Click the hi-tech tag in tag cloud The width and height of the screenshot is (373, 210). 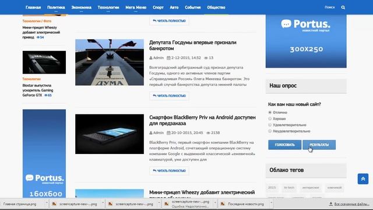pos(289,188)
